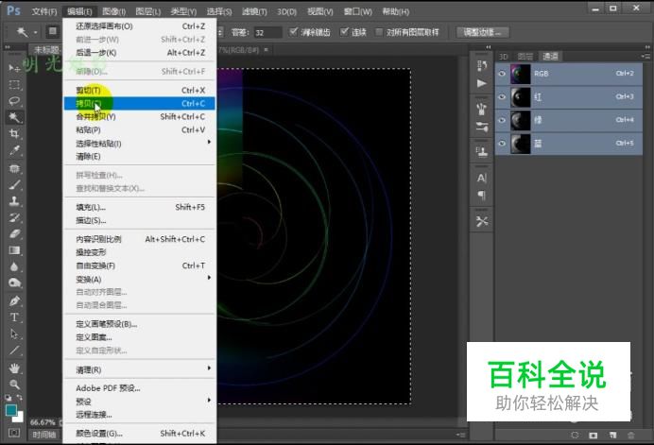Switch to the 3D panel tab
The width and height of the screenshot is (654, 445).
point(504,56)
